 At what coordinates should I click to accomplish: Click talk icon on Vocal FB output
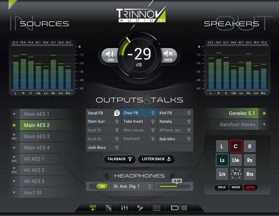click(117, 113)
